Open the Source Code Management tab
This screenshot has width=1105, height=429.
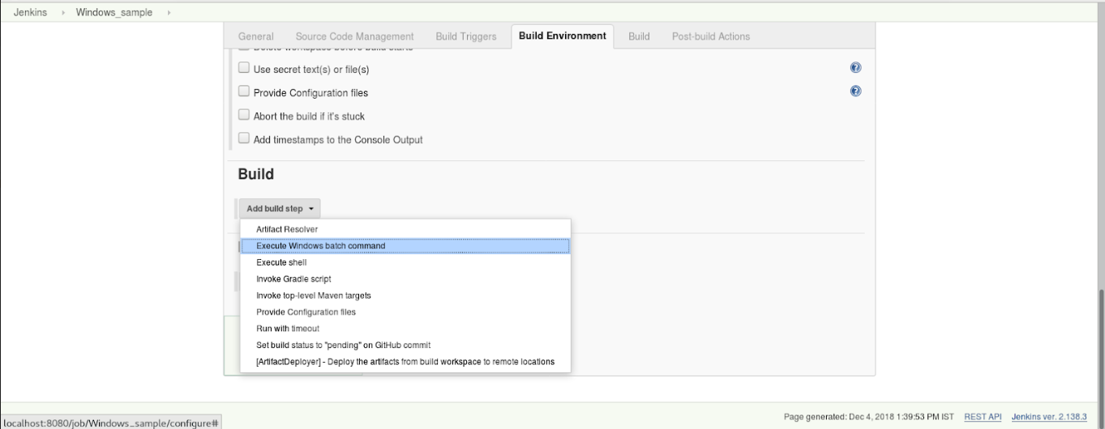click(x=355, y=36)
